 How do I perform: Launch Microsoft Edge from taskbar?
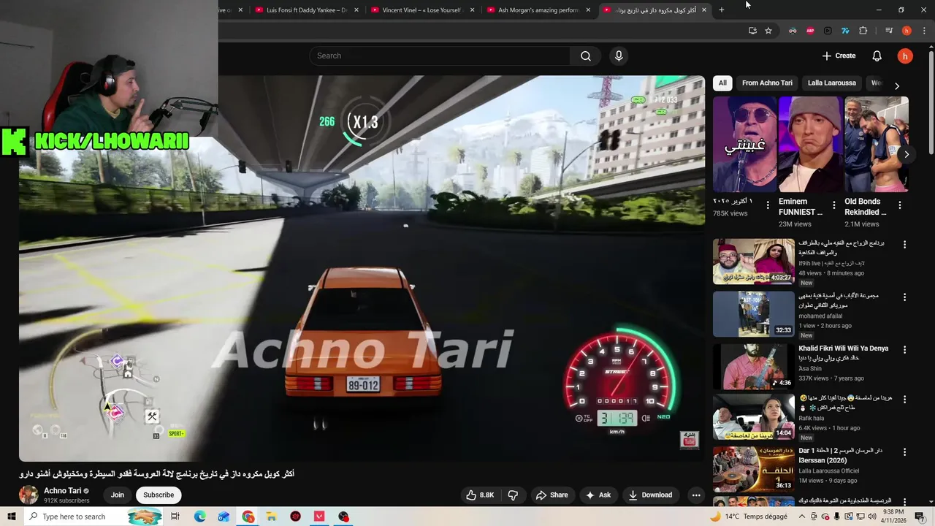coord(199,517)
